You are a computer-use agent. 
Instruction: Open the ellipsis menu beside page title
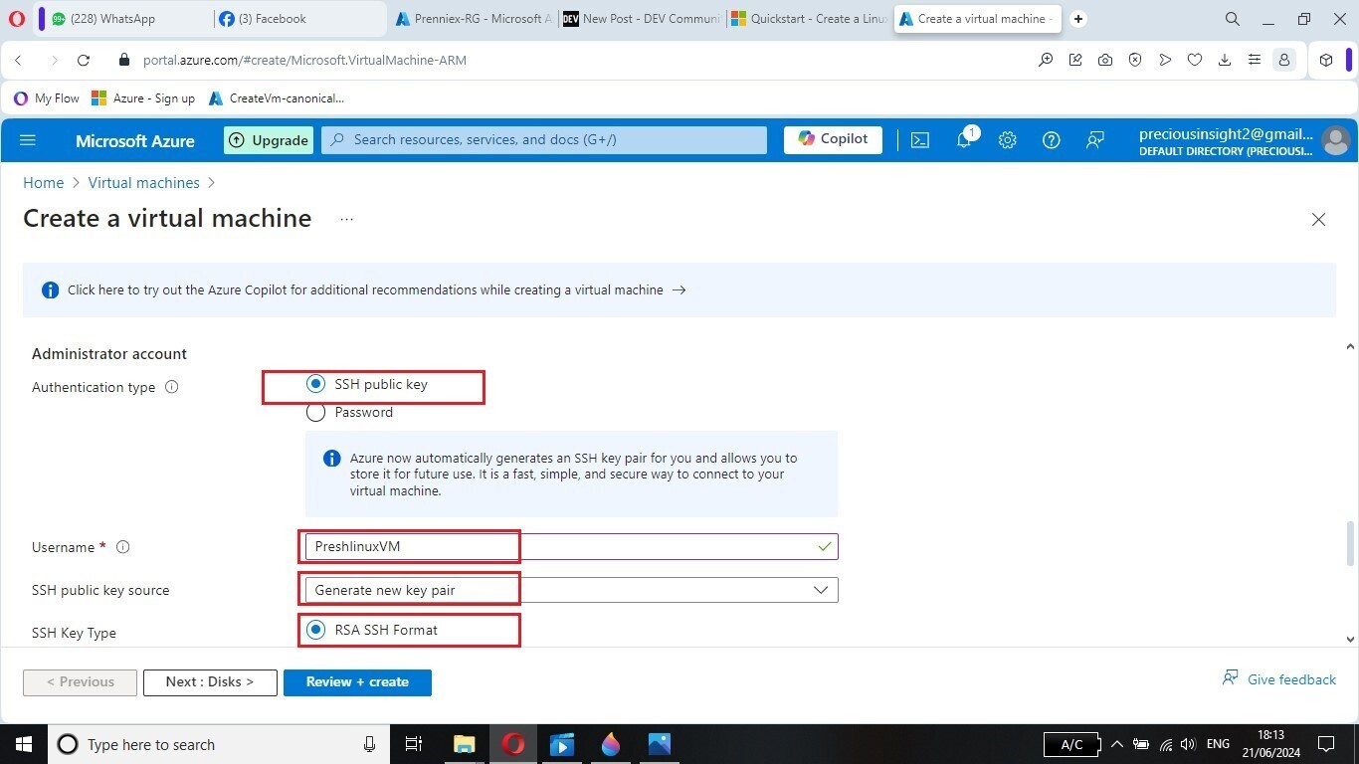346,219
